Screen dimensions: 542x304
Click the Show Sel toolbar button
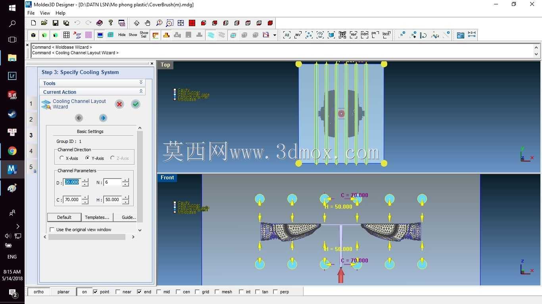click(x=144, y=35)
